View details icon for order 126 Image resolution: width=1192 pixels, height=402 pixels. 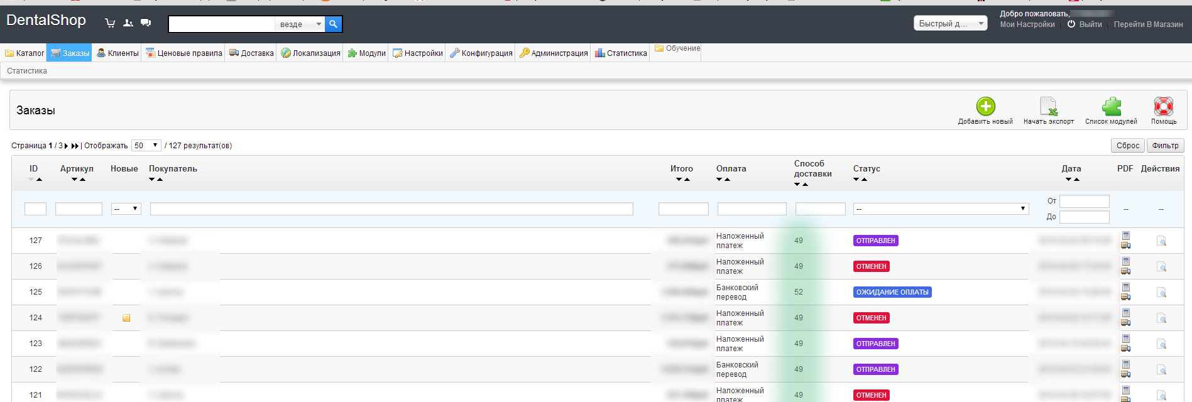pos(1161,266)
